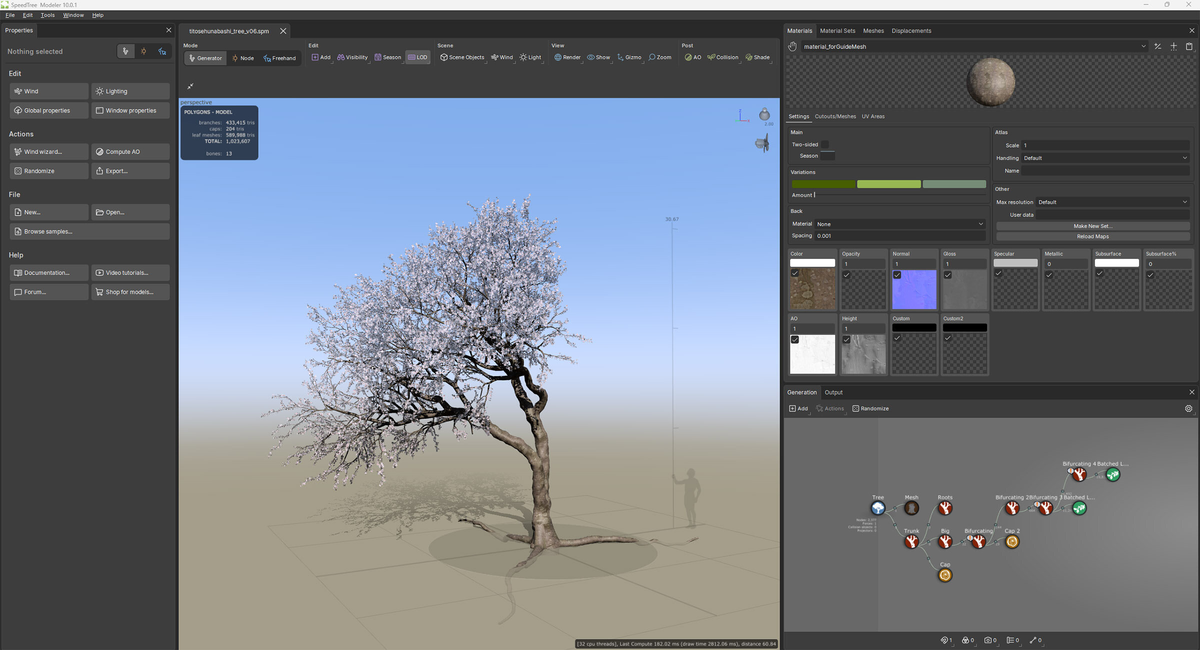The height and width of the screenshot is (650, 1200).
Task: Toggle the LOD edit tool
Action: (417, 57)
